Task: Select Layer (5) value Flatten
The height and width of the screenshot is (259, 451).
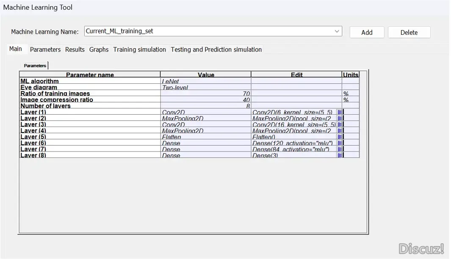Action: click(206, 137)
